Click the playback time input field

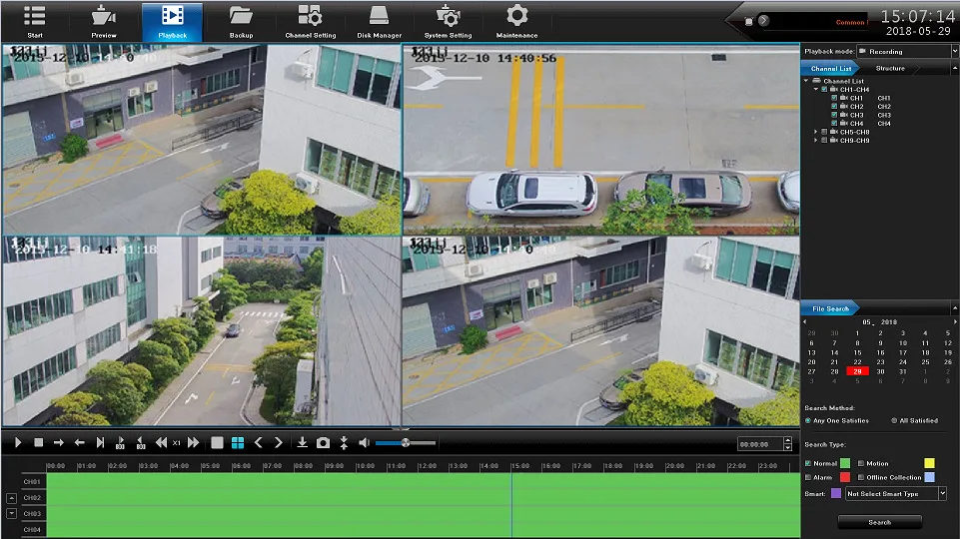(x=760, y=444)
